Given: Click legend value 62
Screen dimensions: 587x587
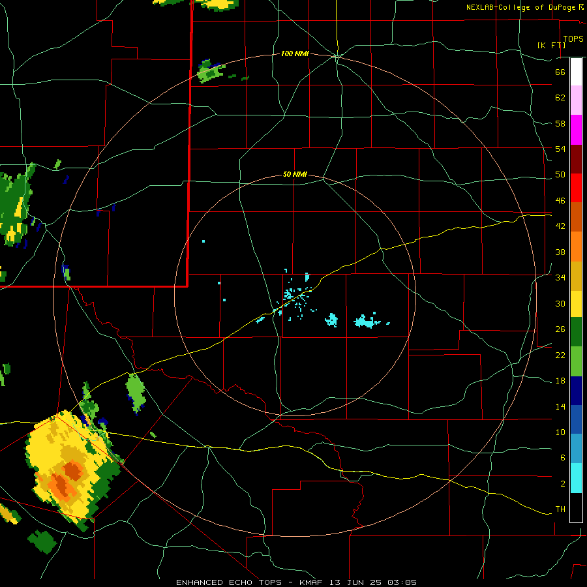Looking at the screenshot, I should [560, 98].
